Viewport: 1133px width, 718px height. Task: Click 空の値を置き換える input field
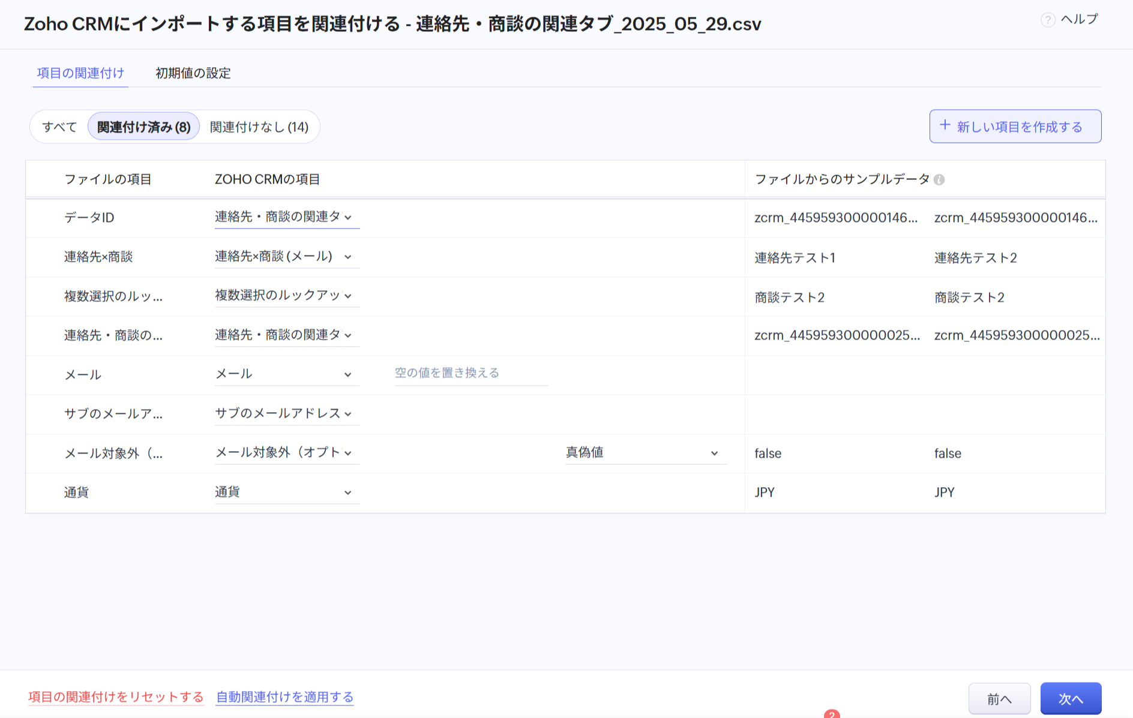point(470,373)
